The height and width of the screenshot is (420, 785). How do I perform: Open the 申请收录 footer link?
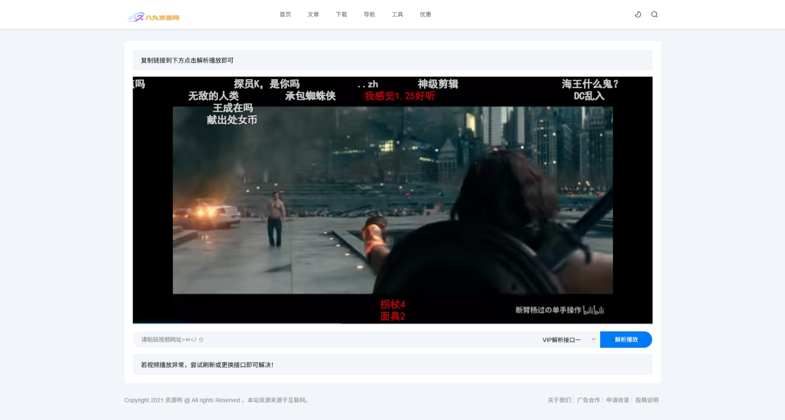[617, 400]
